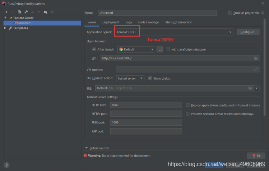Expand the VM options field
Viewport: 269px width, 171px height.
tap(256, 69)
